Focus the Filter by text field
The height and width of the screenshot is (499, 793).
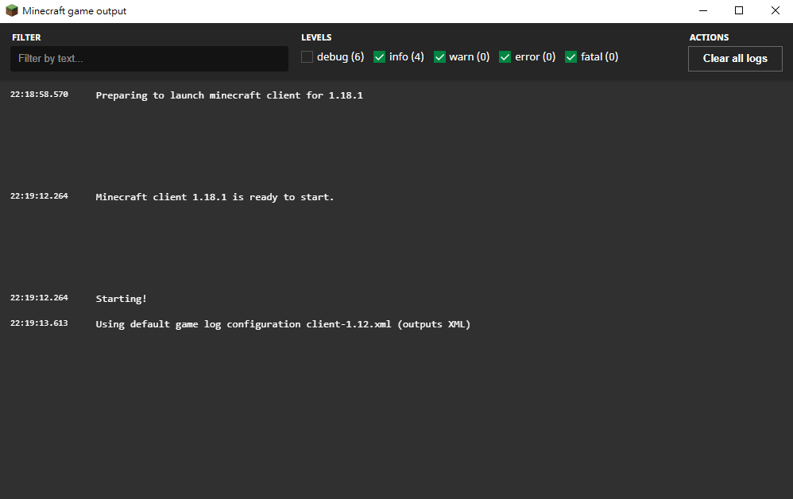[x=149, y=59]
